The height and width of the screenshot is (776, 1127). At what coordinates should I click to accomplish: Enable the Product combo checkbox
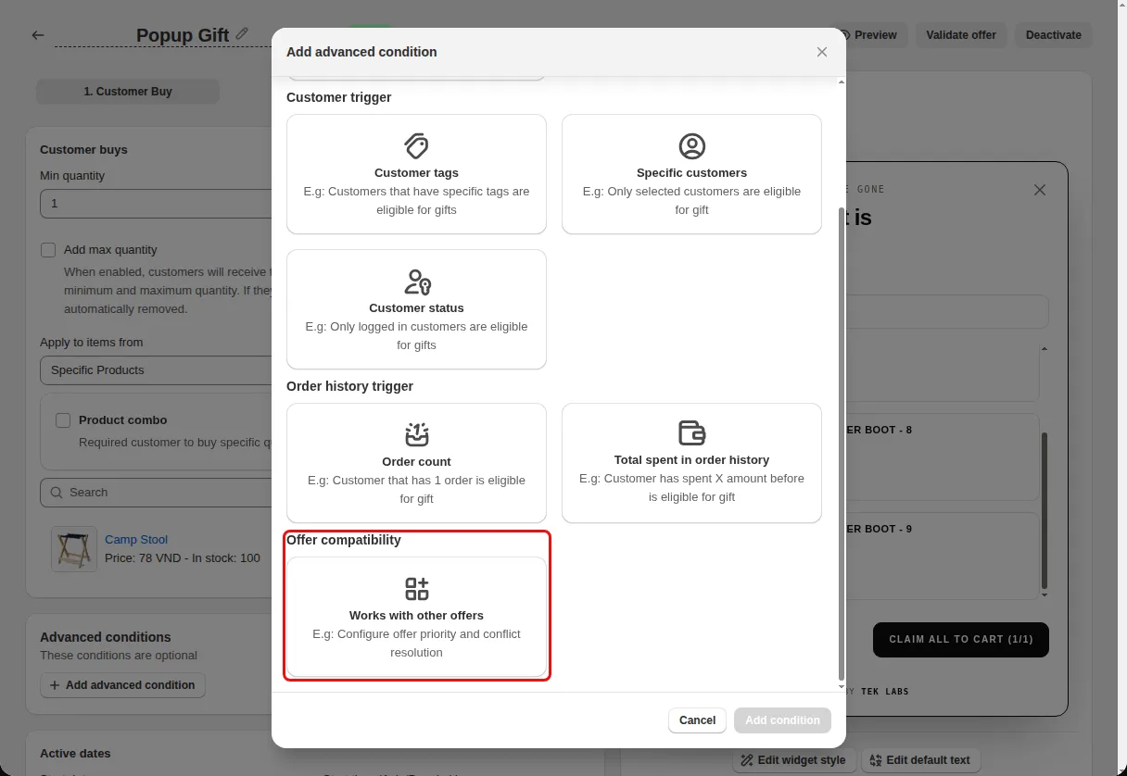(x=63, y=420)
